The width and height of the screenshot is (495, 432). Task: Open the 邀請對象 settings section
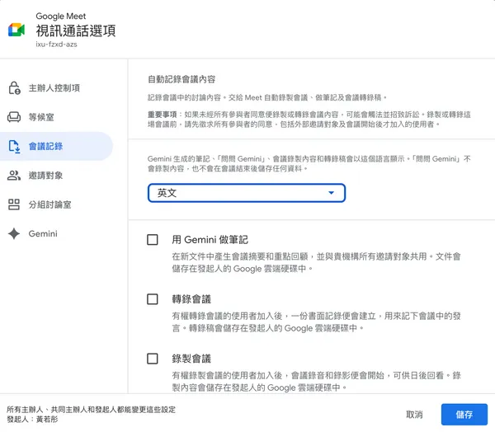point(56,176)
